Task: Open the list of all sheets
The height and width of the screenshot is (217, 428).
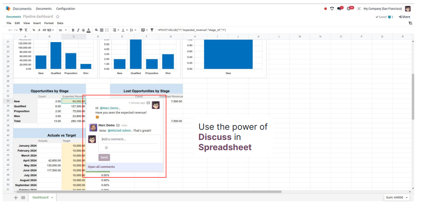Action: click(x=23, y=198)
